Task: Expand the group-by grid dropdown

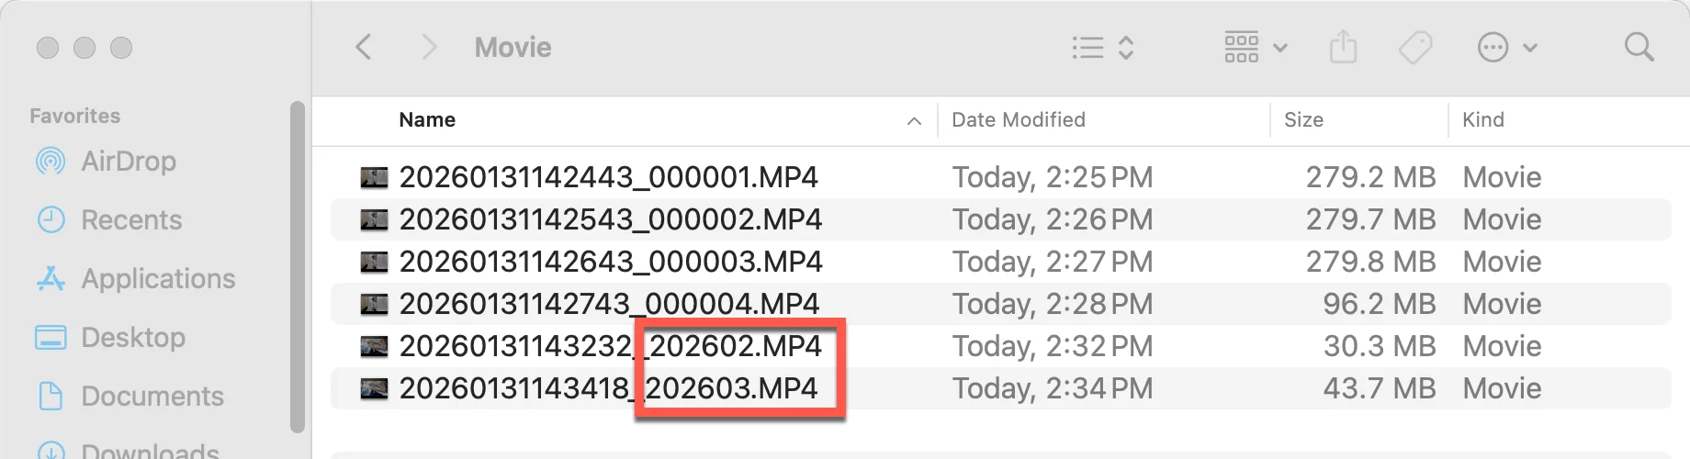Action: (x=1256, y=47)
